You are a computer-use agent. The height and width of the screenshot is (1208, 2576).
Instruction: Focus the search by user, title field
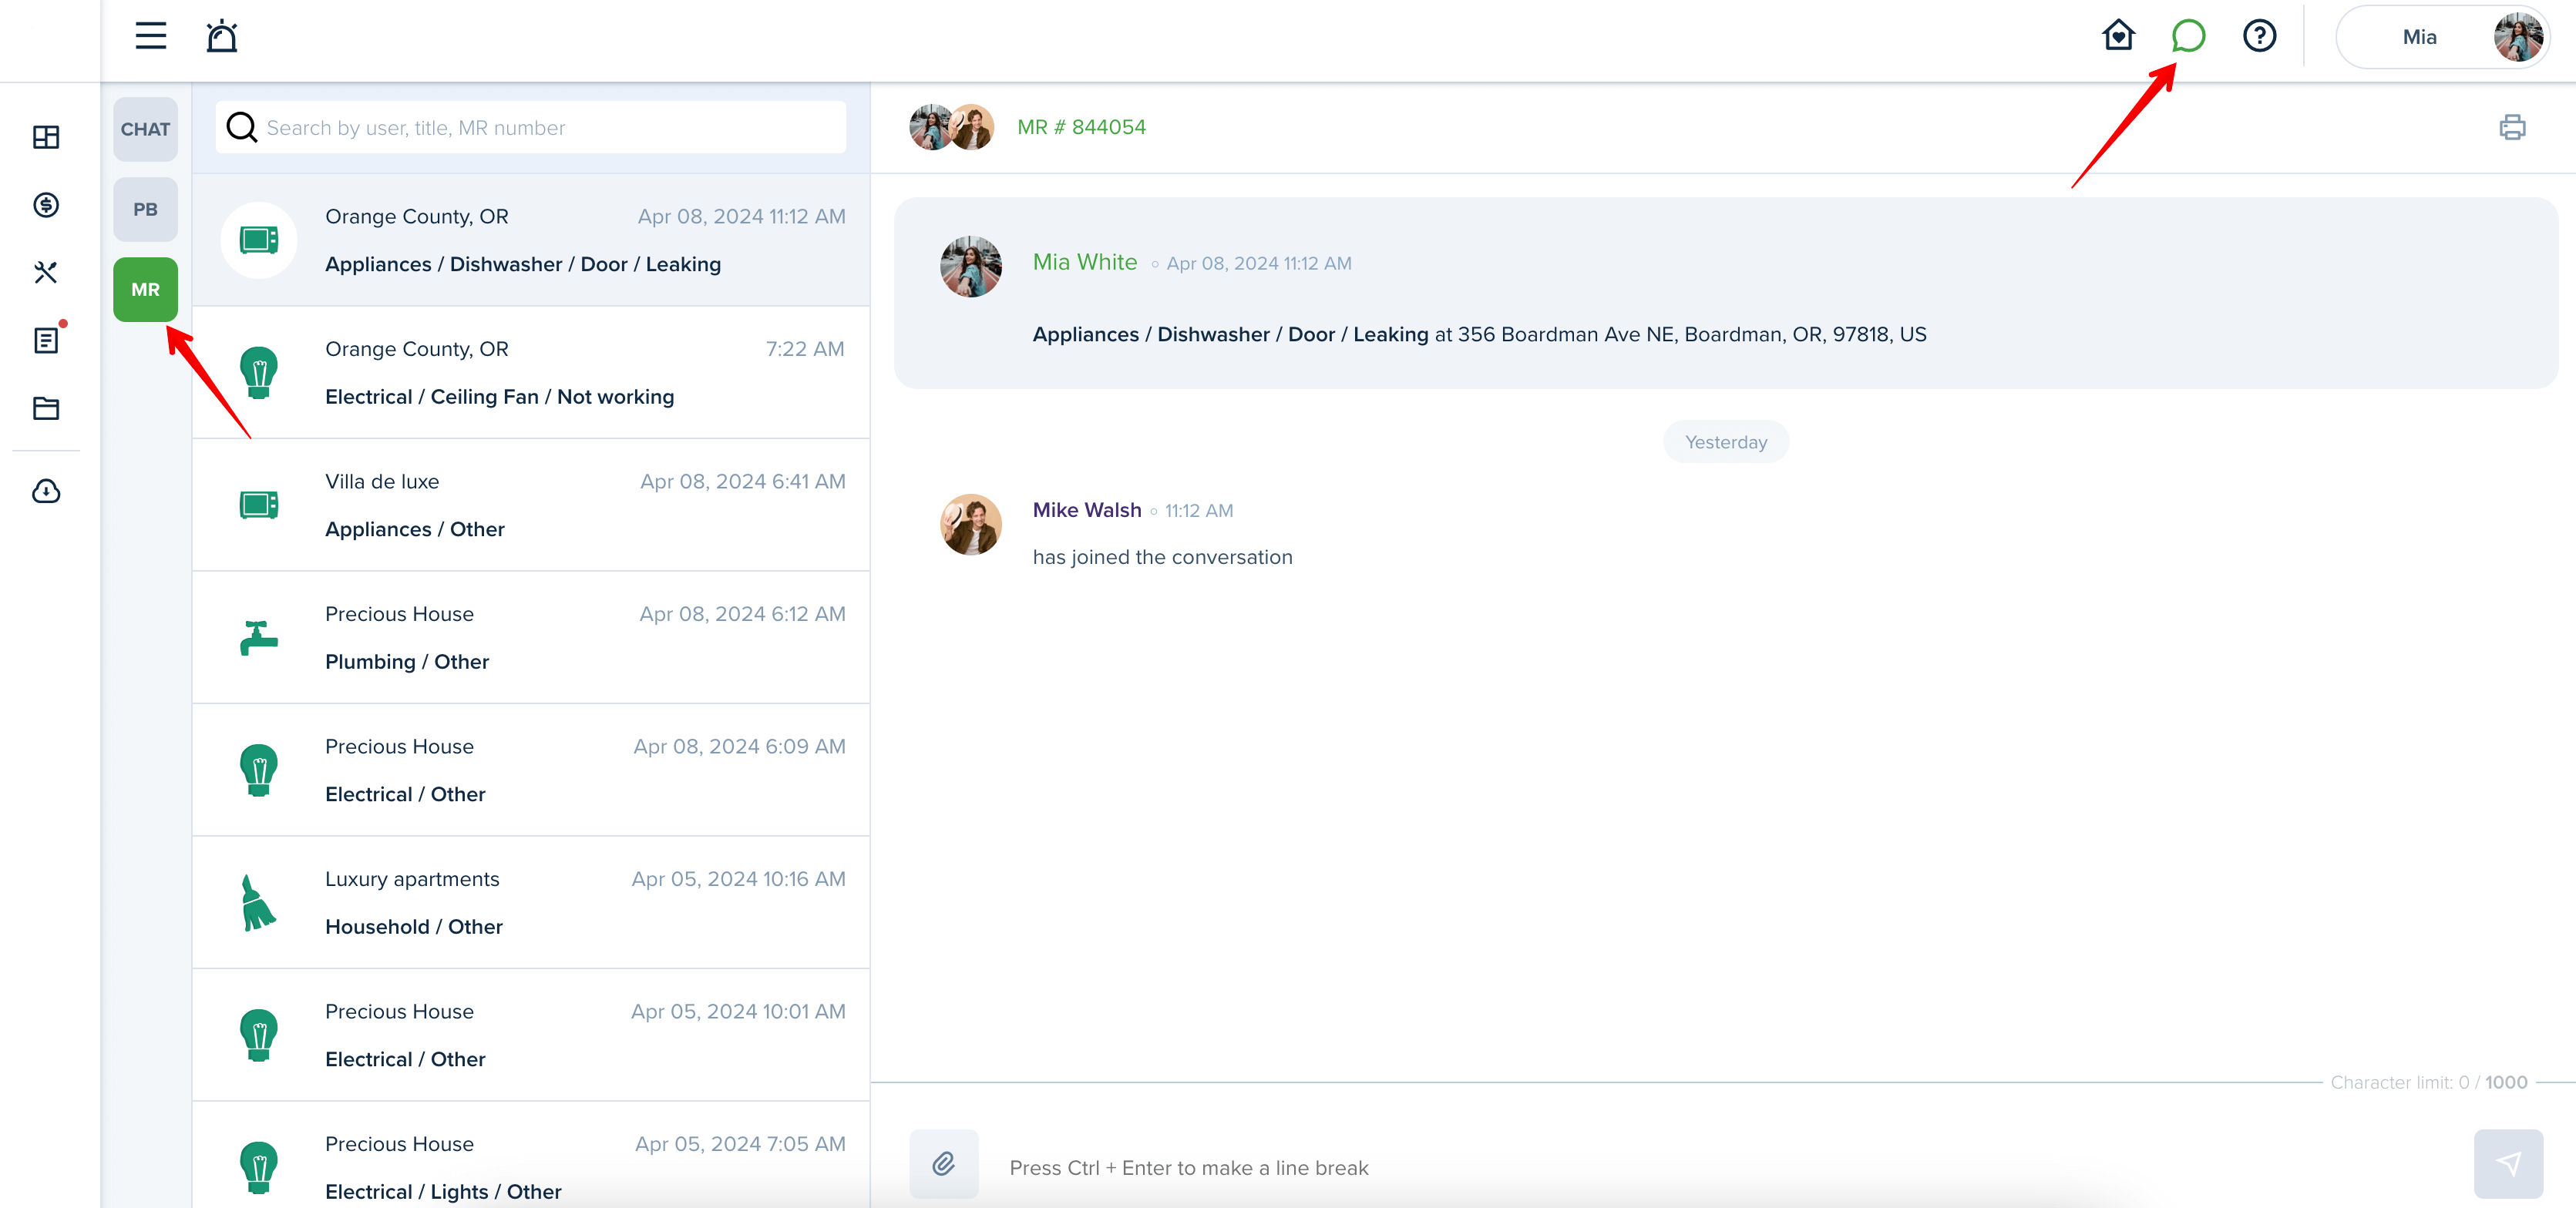(531, 128)
